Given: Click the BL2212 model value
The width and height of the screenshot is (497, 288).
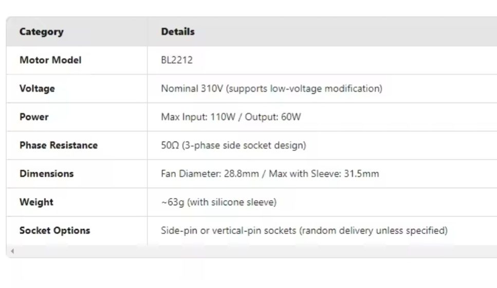Looking at the screenshot, I should (177, 60).
